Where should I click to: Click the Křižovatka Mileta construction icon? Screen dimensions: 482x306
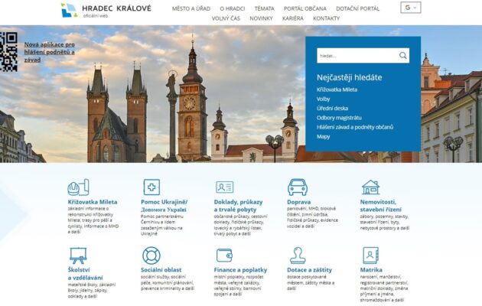78,187
